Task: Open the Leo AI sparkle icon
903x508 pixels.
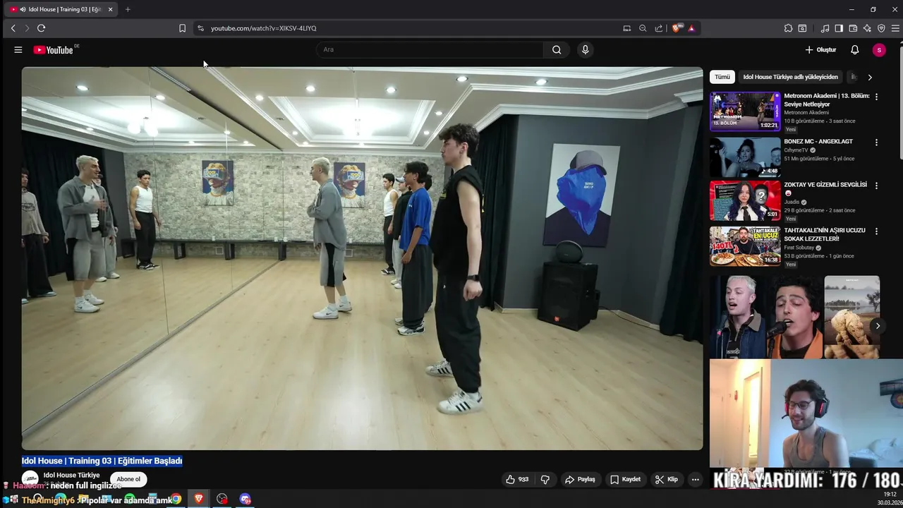Action: click(867, 28)
